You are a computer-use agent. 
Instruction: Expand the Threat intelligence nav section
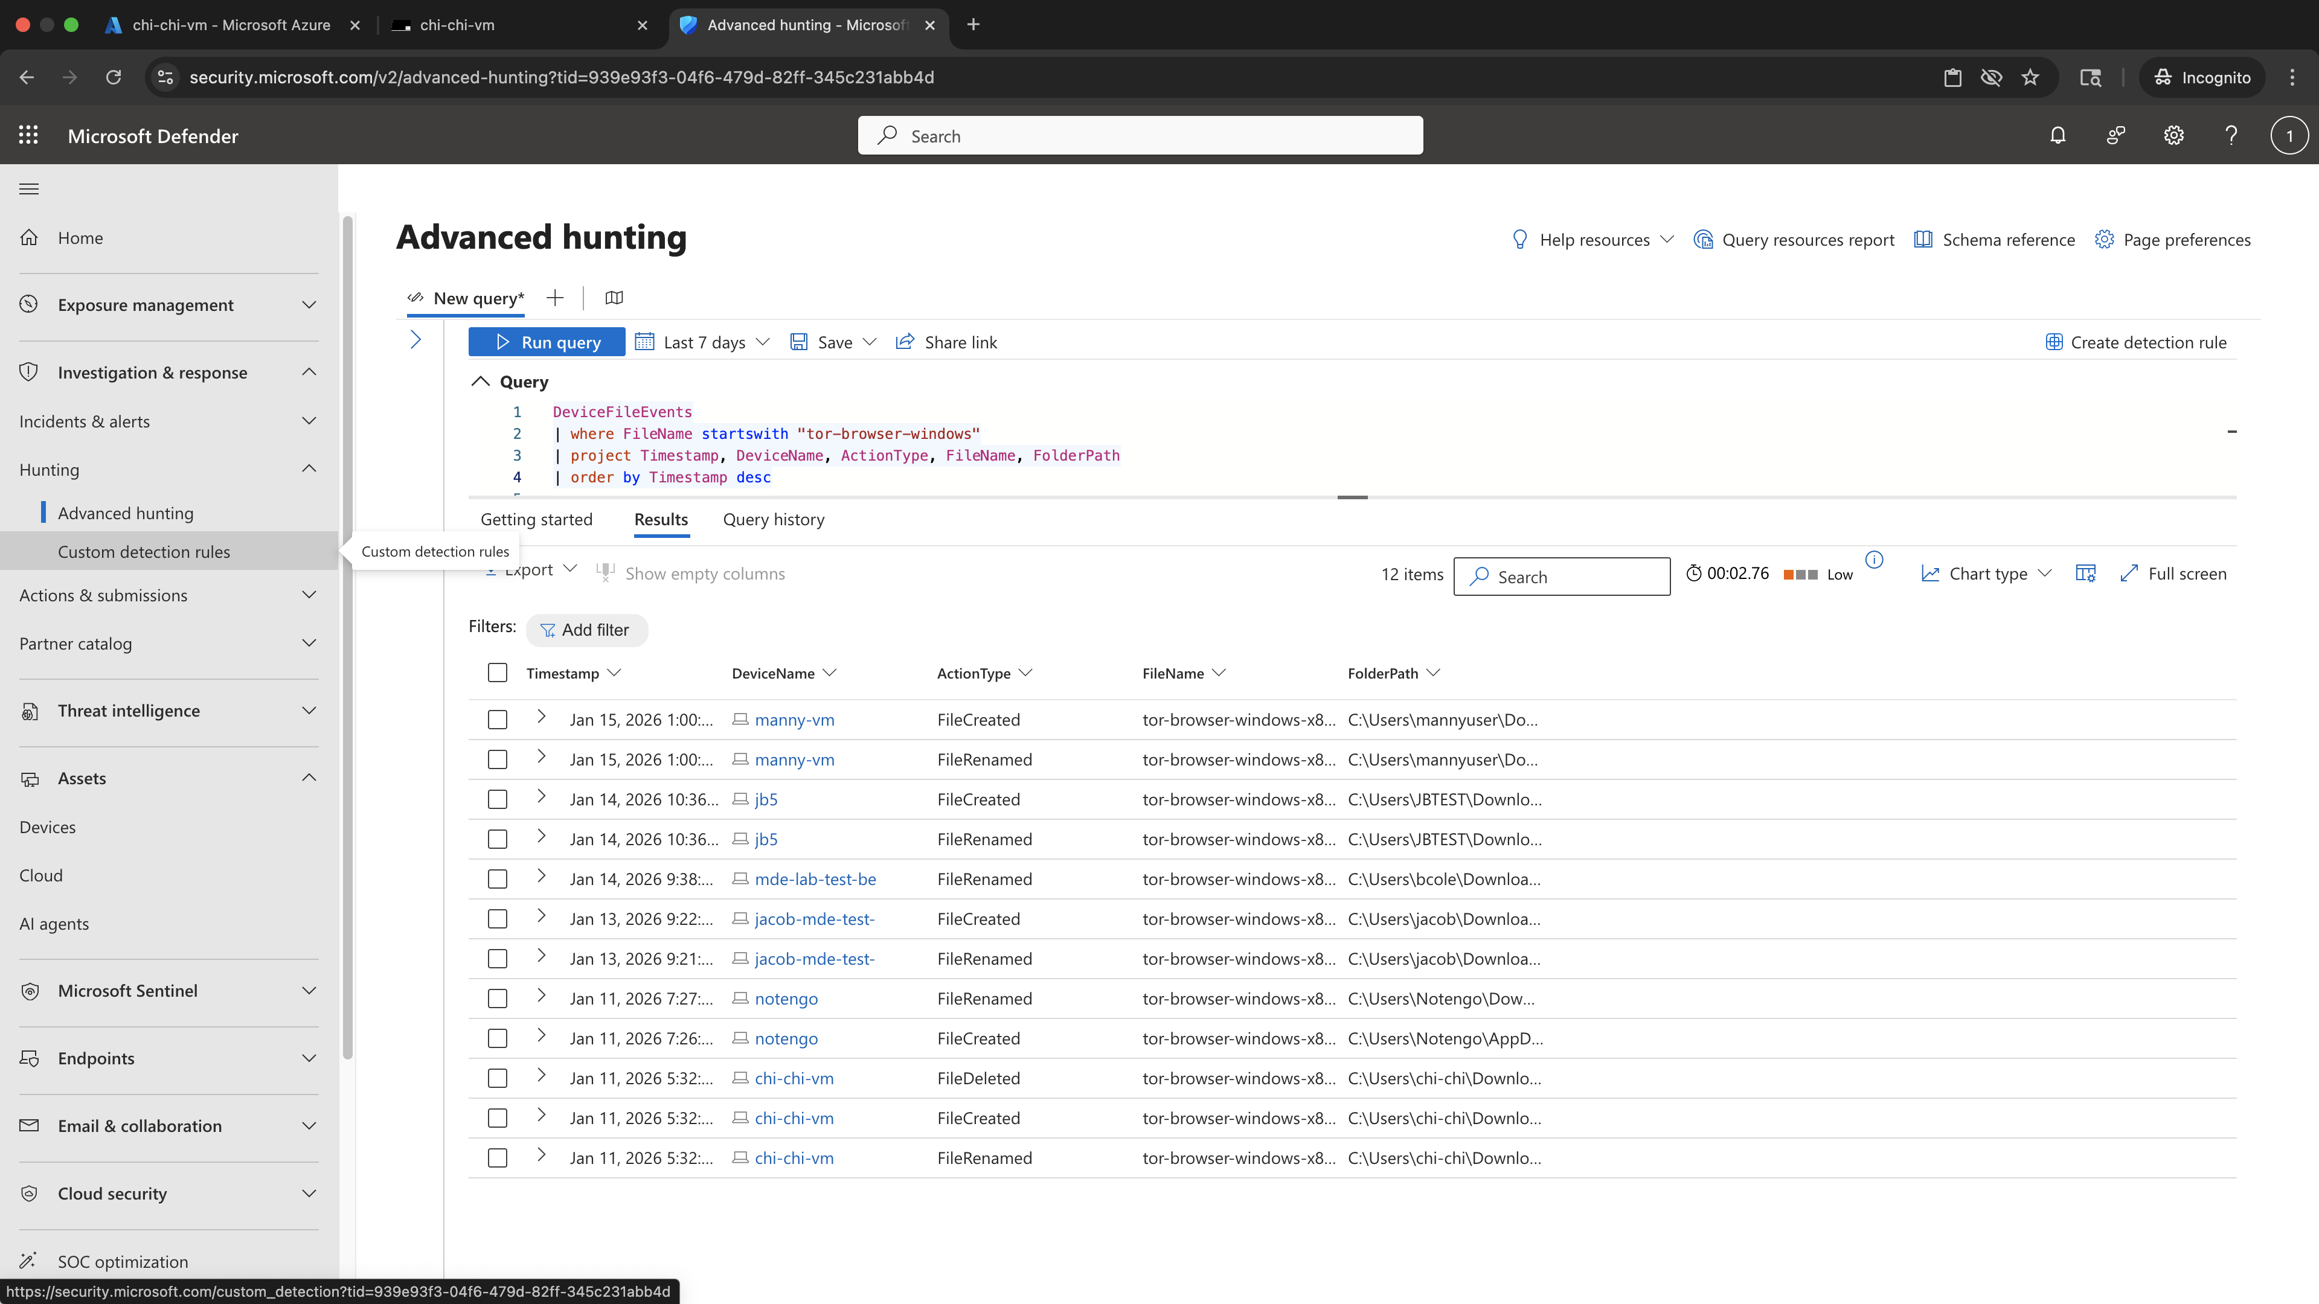(x=169, y=711)
